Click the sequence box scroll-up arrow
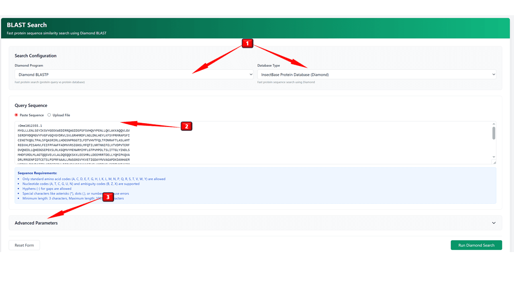 (494, 124)
